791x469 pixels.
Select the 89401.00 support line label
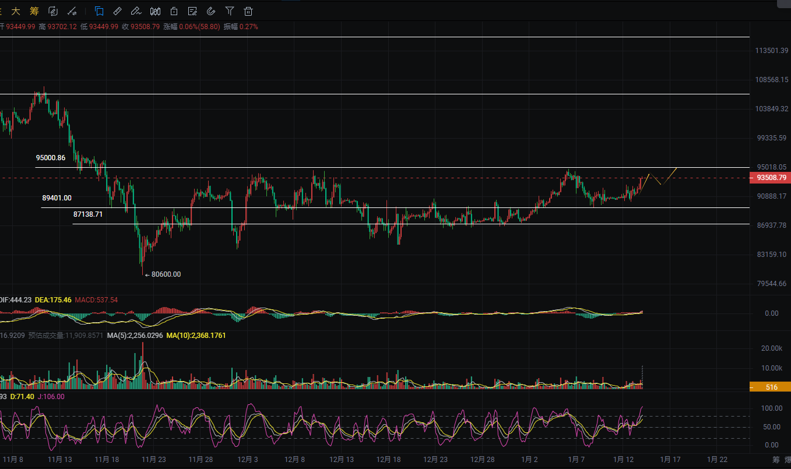[x=57, y=198]
